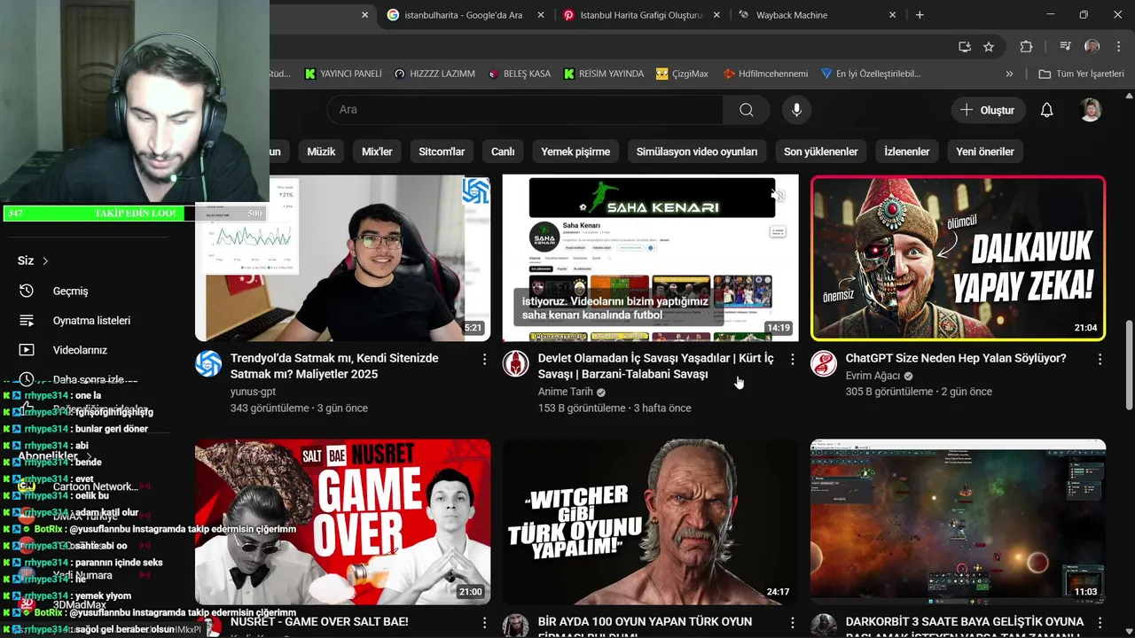
Task: Open Oynatma listeleri in sidebar
Action: coord(91,321)
